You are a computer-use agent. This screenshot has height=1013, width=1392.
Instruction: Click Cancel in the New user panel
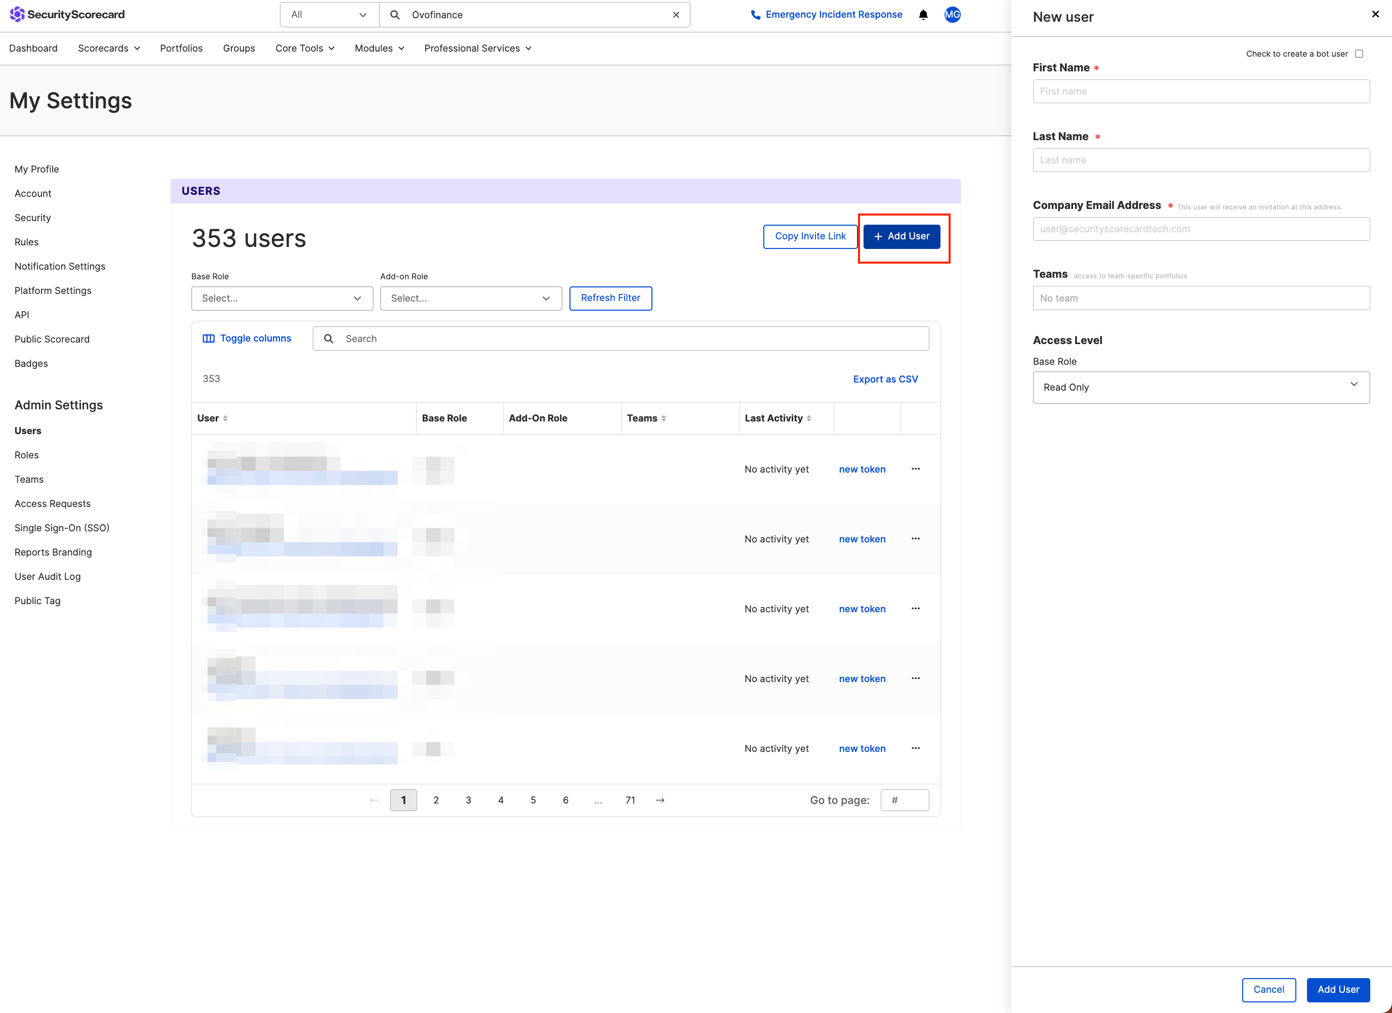coord(1268,990)
